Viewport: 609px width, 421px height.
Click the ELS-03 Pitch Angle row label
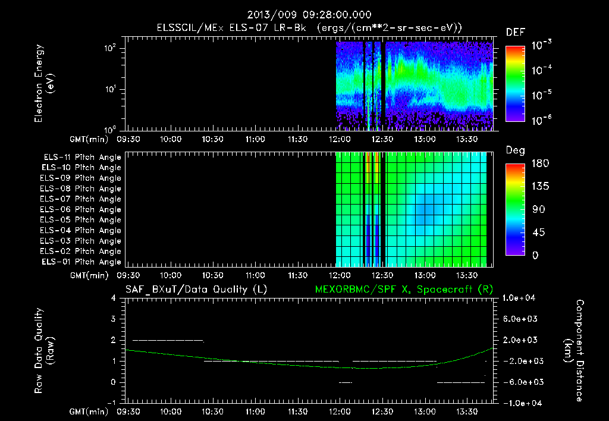click(80, 241)
